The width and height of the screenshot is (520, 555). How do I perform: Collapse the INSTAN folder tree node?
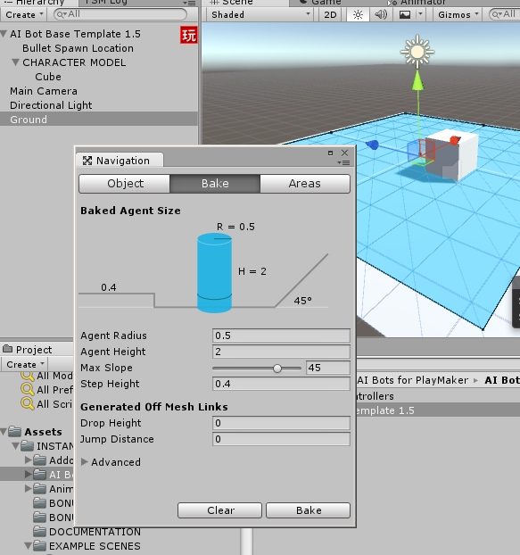(16, 445)
